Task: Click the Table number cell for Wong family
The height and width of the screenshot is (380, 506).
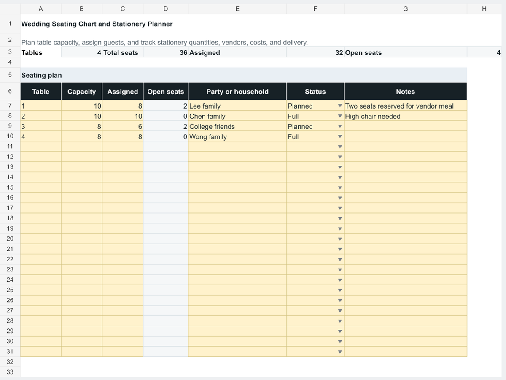Action: 40,137
